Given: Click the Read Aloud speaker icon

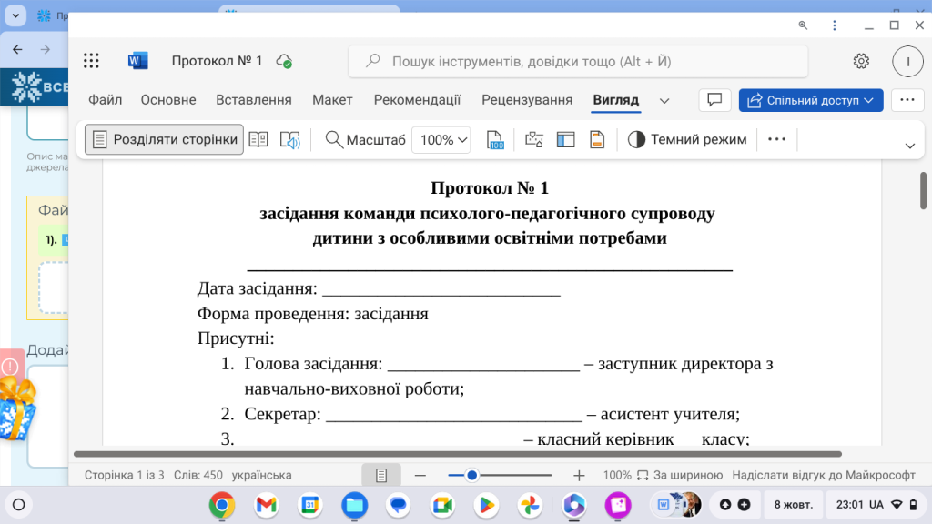Looking at the screenshot, I should 289,139.
